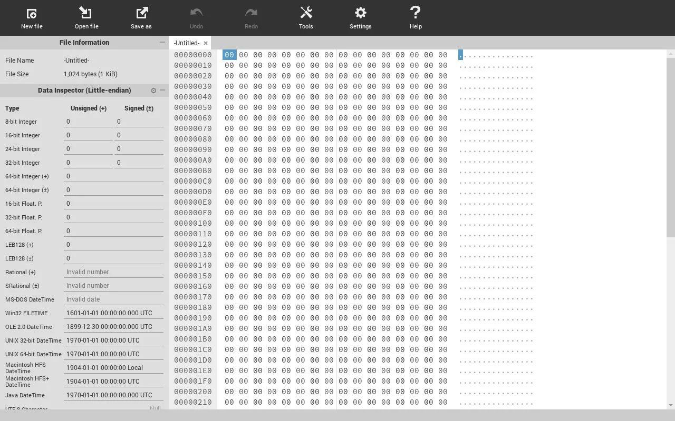This screenshot has height=421, width=675.
Task: Edit the Java DateTime value
Action: (x=113, y=395)
